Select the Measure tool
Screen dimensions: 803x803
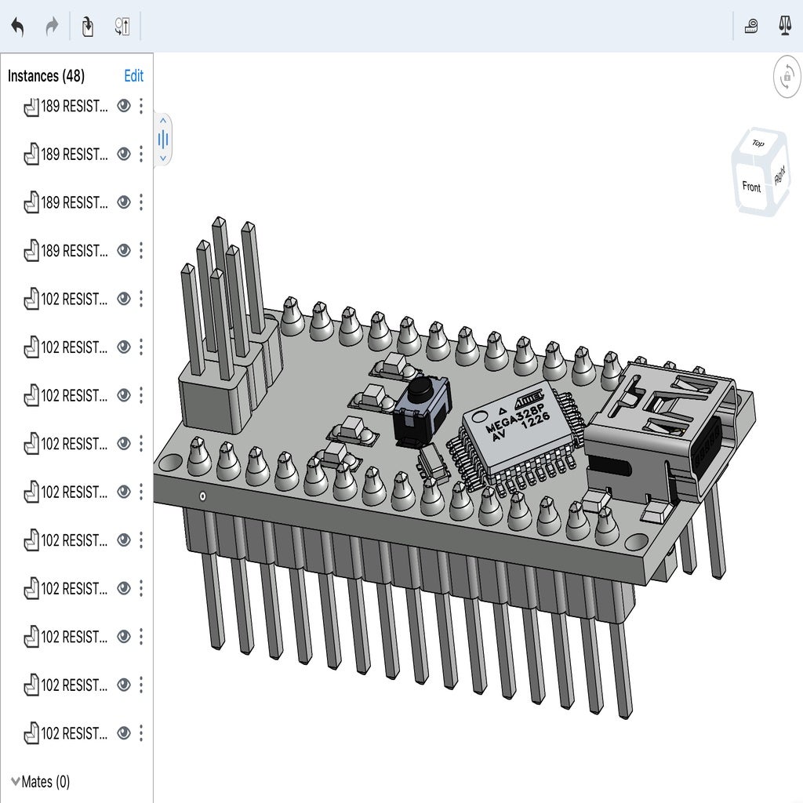(750, 25)
